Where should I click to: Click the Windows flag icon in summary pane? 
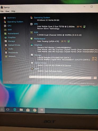point(31,18)
